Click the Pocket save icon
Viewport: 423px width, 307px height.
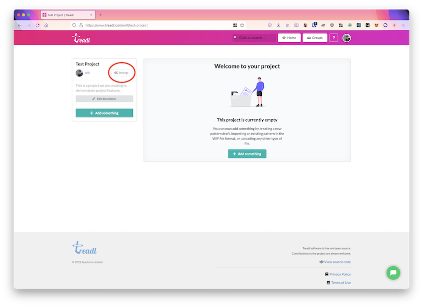(x=270, y=25)
